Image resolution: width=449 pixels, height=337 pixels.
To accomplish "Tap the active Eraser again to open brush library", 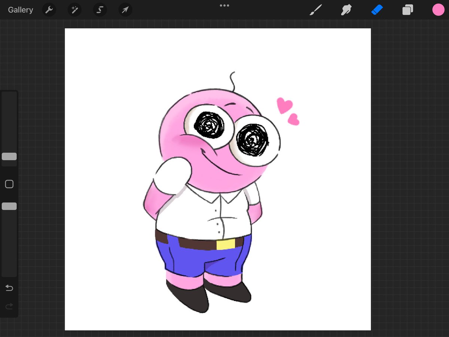I will 377,10.
